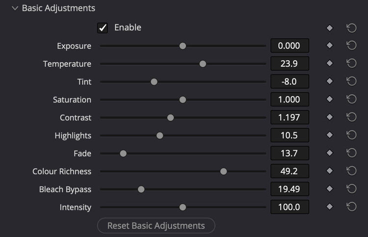Uncheck the Enable checkbox

click(103, 28)
